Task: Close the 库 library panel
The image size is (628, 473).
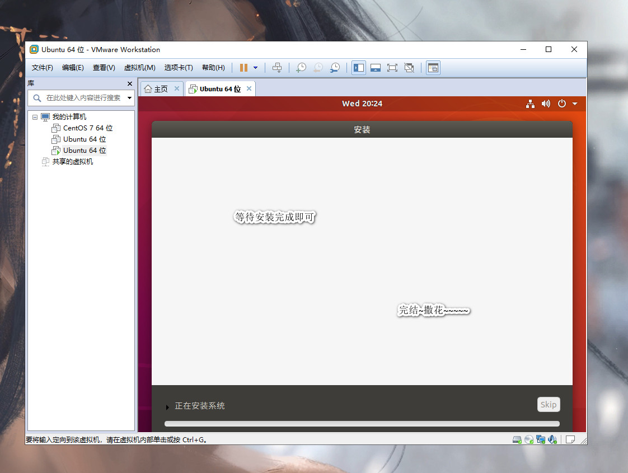Action: click(x=130, y=84)
